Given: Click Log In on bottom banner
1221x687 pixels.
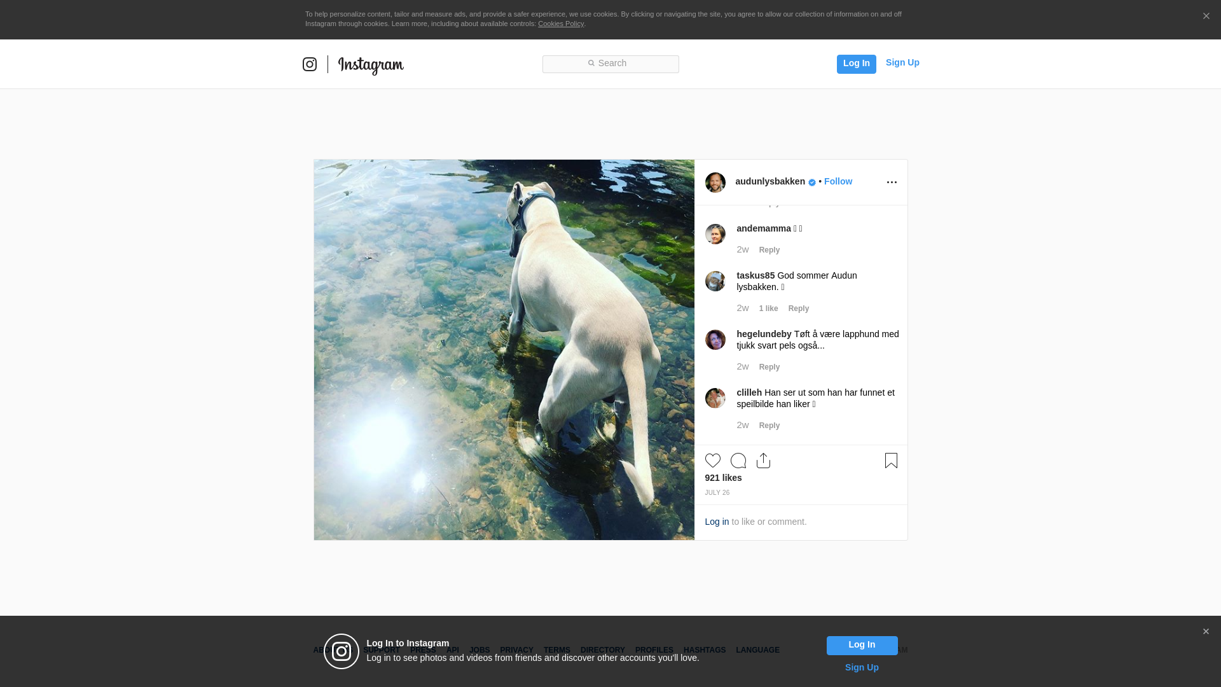Looking at the screenshot, I should [x=862, y=646].
